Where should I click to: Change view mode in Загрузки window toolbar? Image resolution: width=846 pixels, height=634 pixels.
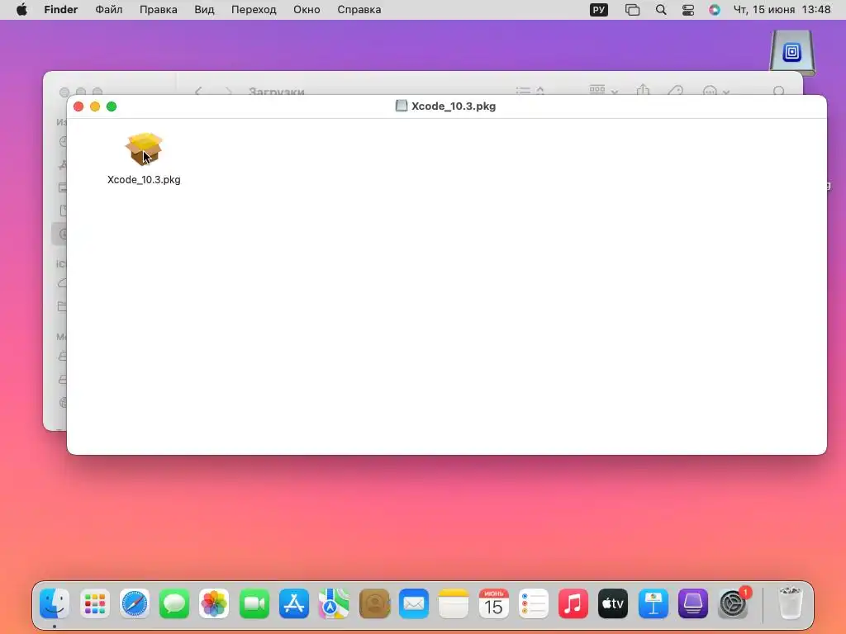(x=530, y=91)
